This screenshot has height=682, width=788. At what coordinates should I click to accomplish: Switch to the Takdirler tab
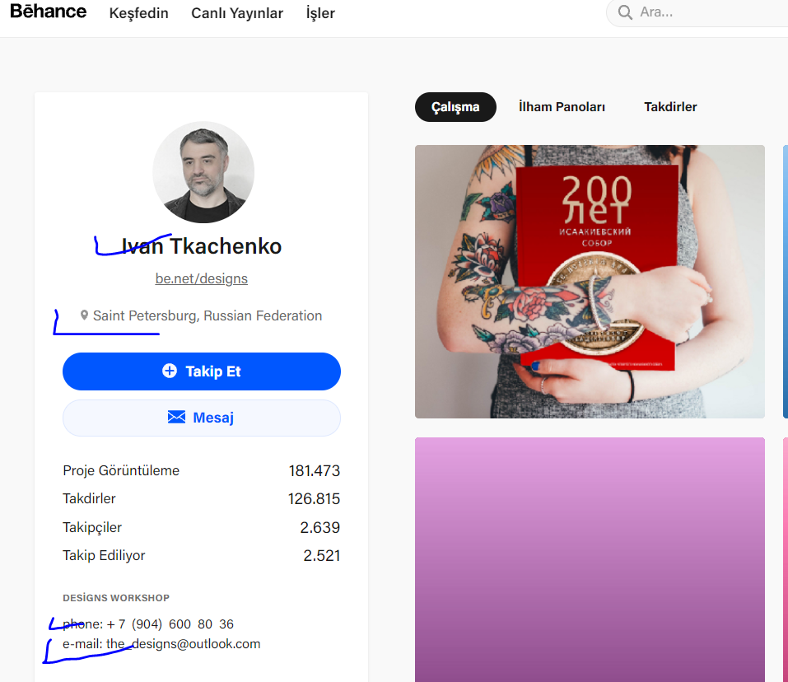[670, 107]
